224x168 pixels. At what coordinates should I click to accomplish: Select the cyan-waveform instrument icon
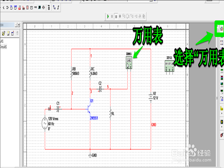click(222, 84)
